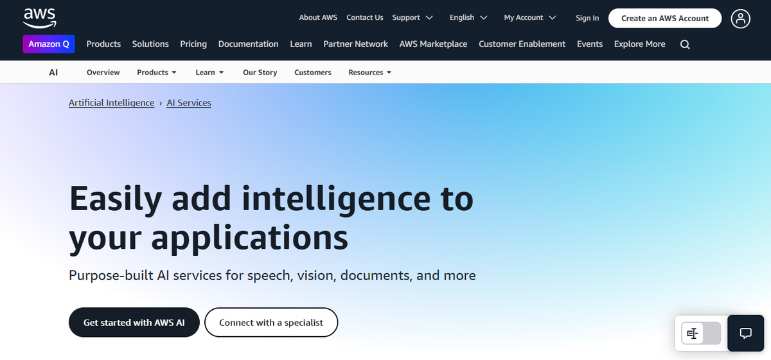Expand the Products submenu in AI bar
The height and width of the screenshot is (360, 771).
tap(156, 73)
